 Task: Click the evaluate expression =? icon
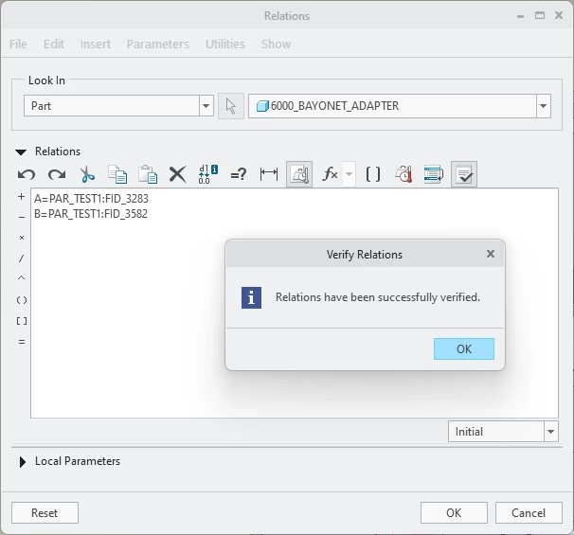point(239,174)
